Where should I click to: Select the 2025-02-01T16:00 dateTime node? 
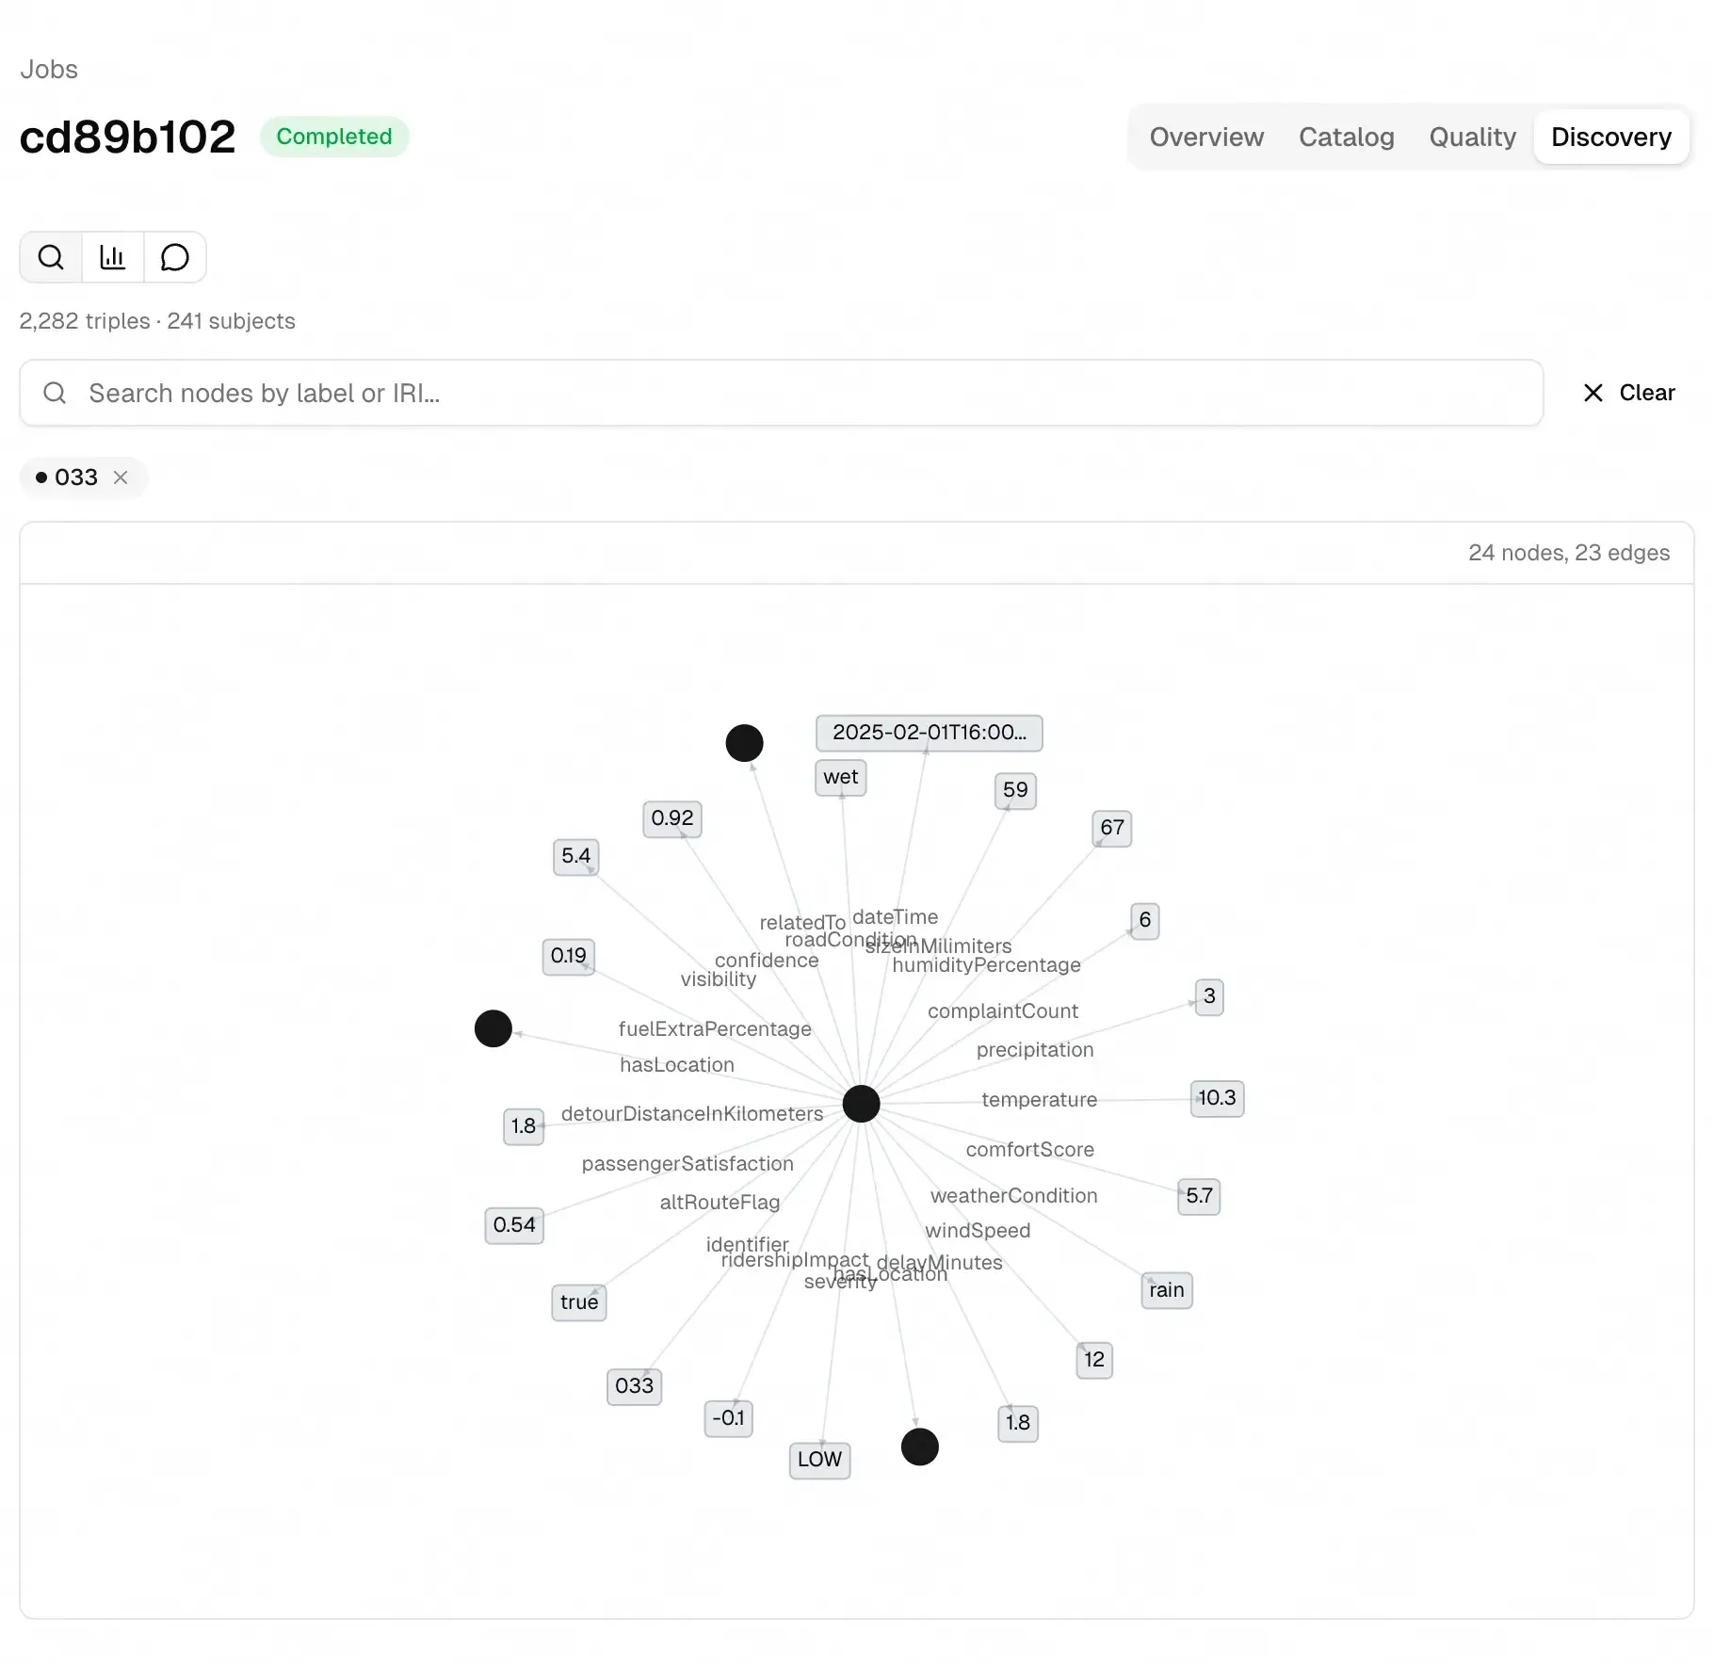pyautogui.click(x=930, y=733)
